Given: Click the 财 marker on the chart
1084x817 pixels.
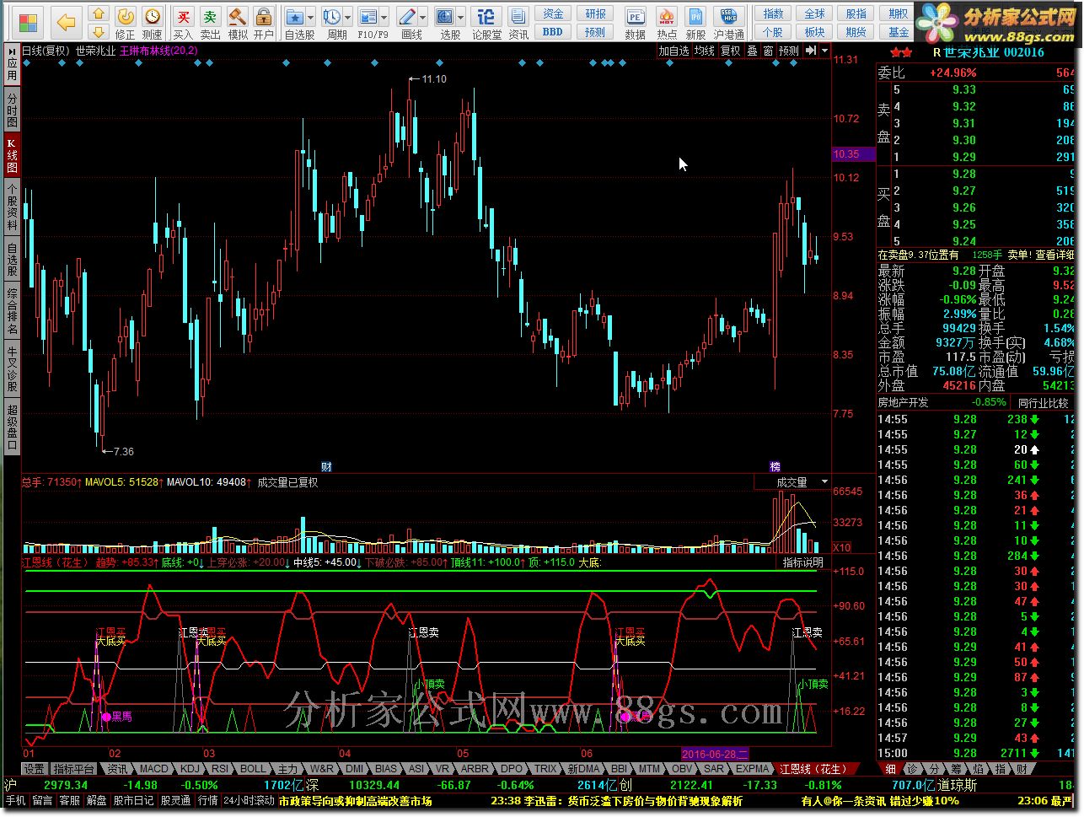Looking at the screenshot, I should coord(326,466).
